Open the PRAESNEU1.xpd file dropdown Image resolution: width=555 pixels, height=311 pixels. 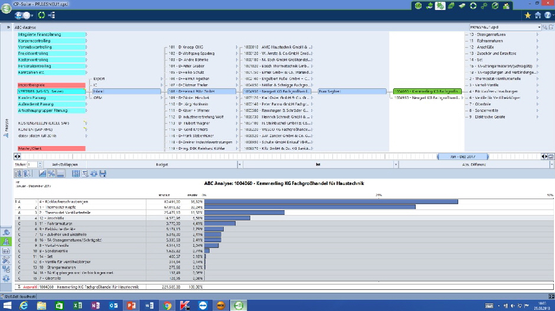pos(539,27)
